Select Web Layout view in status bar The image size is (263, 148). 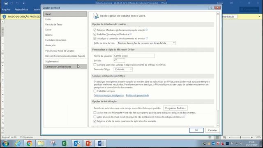[x=225, y=137]
